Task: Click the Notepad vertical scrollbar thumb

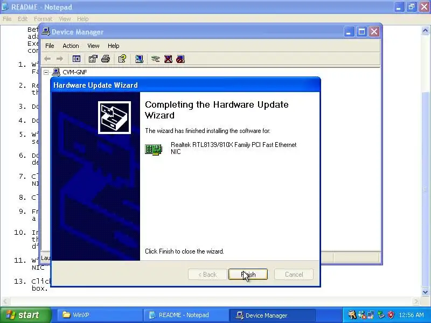Action: pyautogui.click(x=426, y=189)
